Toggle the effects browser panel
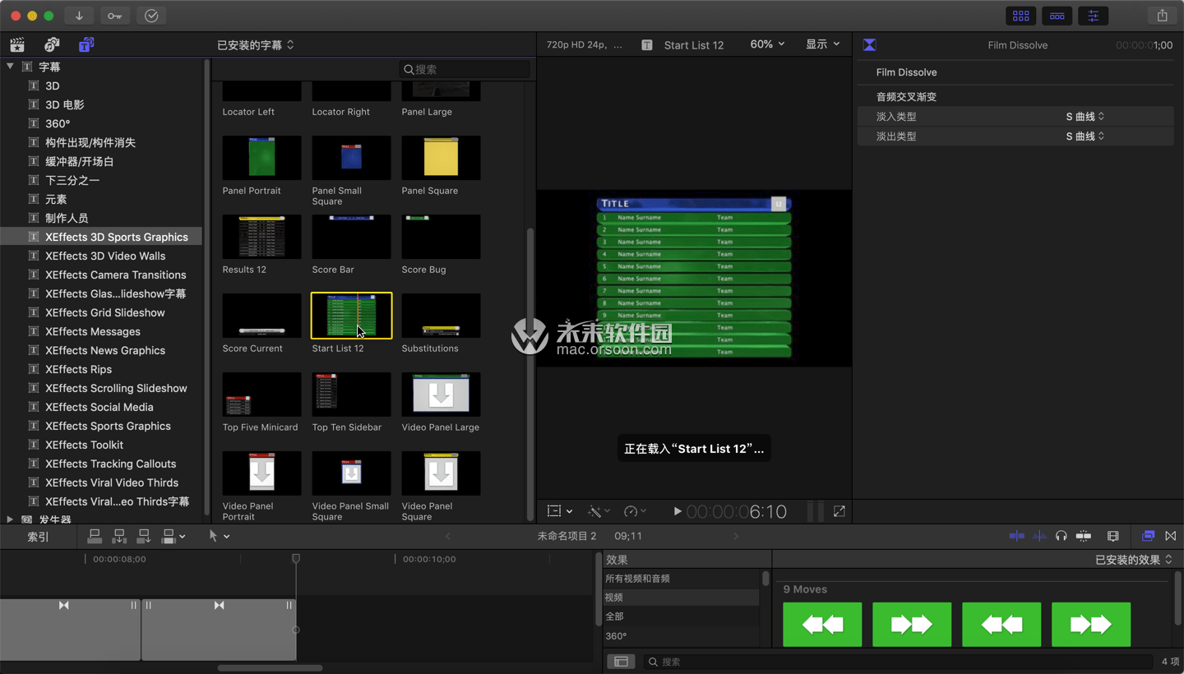Viewport: 1184px width, 674px height. point(1148,536)
